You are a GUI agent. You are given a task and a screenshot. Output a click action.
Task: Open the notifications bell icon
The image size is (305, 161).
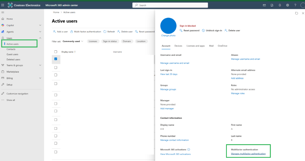(280, 5)
